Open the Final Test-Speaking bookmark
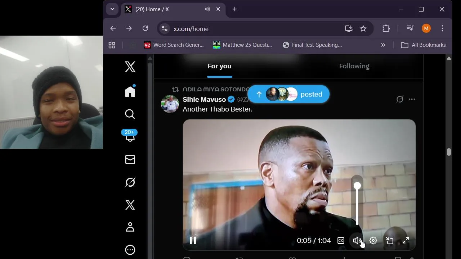 312,45
